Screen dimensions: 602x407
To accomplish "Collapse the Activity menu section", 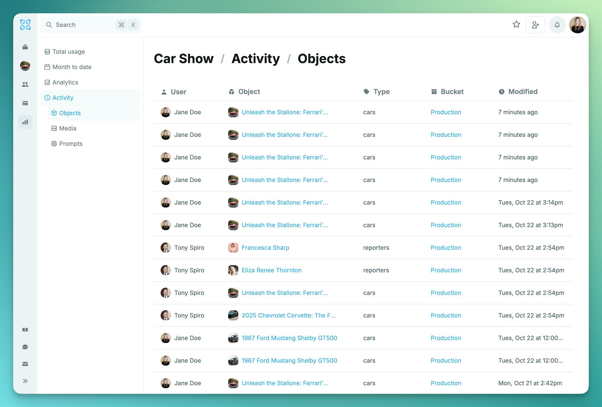I will point(63,98).
